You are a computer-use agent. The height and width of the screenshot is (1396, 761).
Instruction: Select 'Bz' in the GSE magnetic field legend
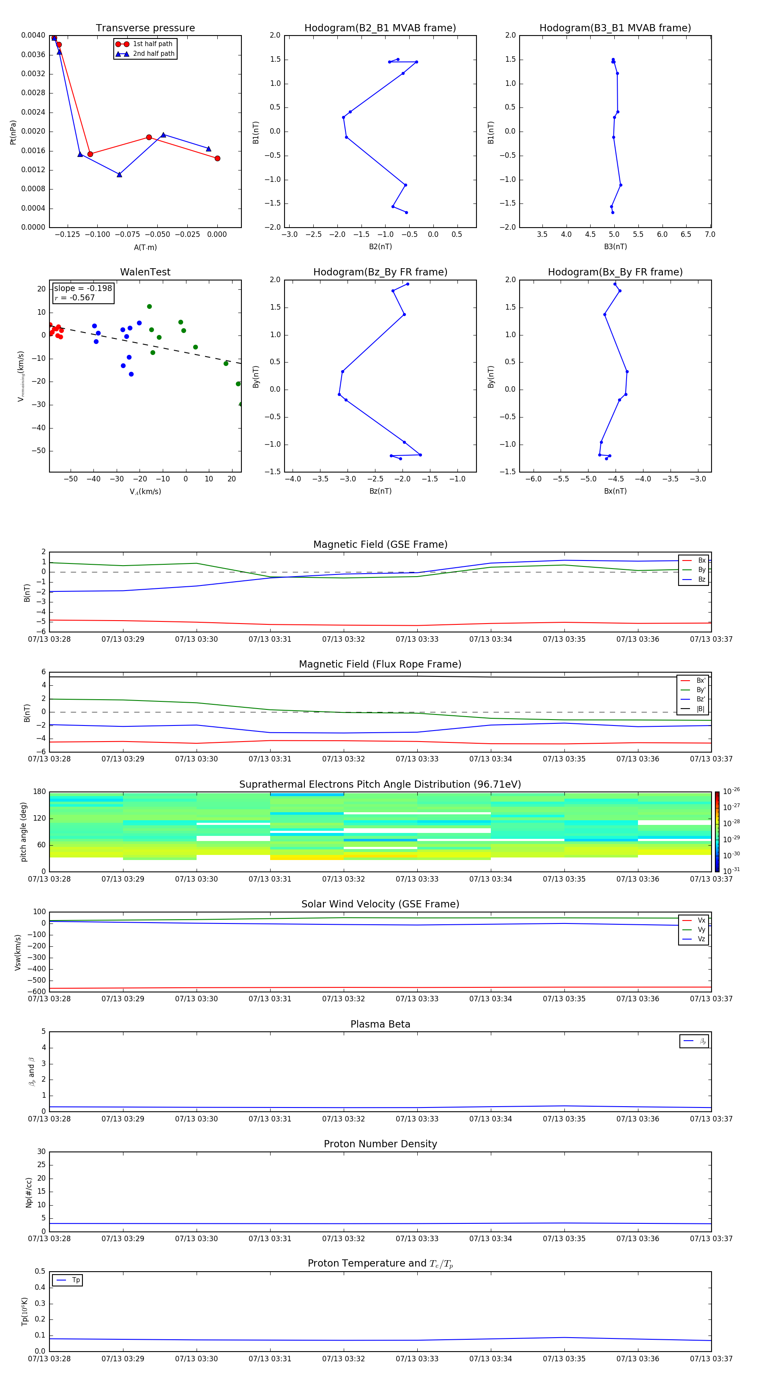tap(694, 579)
